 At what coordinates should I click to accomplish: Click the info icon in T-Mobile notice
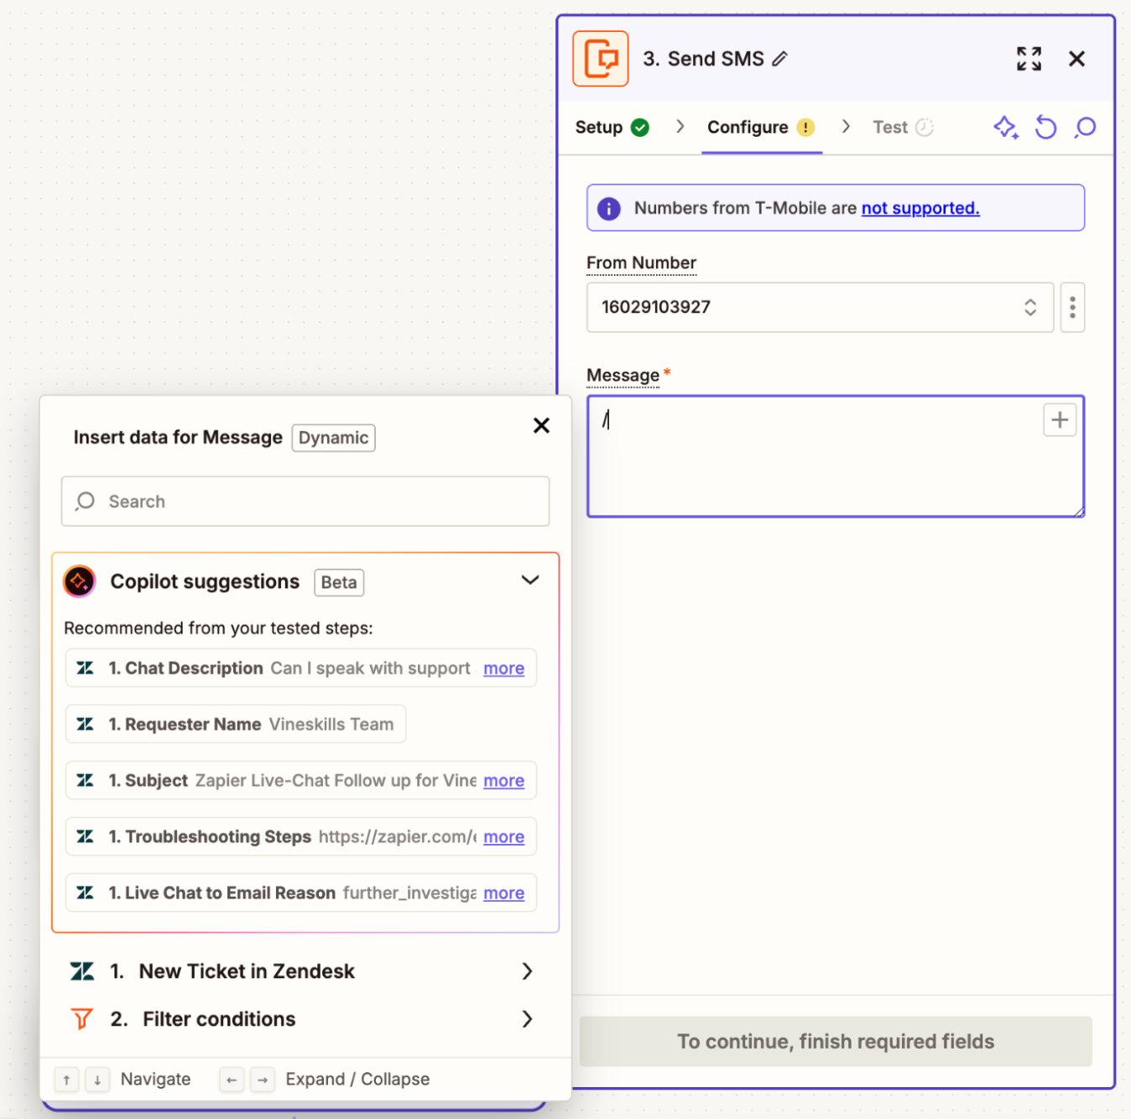[609, 208]
